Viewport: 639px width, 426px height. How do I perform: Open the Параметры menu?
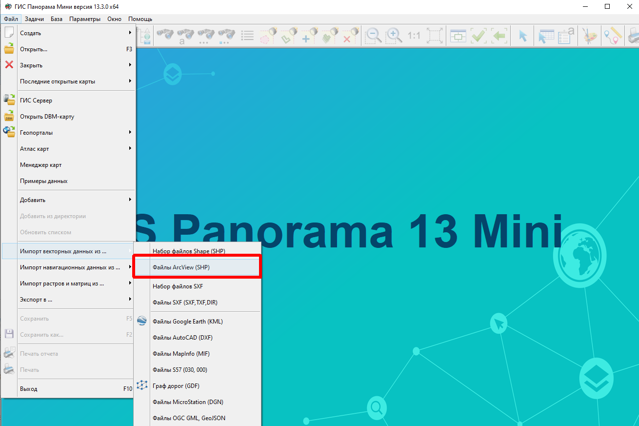tap(85, 19)
